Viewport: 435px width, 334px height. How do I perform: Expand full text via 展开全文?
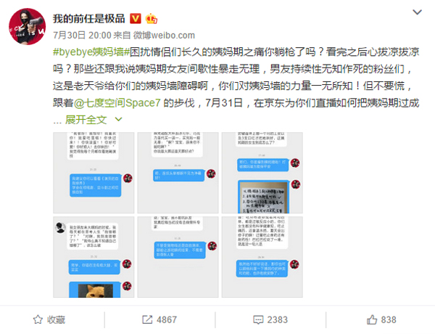(86, 120)
